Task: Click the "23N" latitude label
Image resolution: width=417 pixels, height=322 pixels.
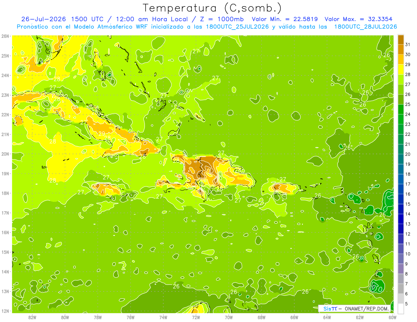Action: pos(5,95)
